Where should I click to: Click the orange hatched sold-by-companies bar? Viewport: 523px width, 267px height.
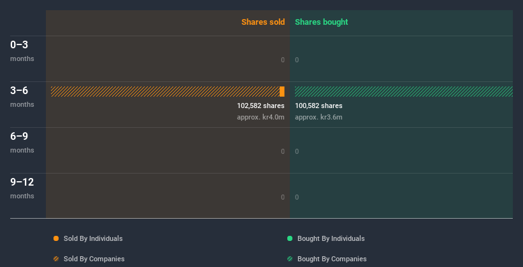(165, 92)
